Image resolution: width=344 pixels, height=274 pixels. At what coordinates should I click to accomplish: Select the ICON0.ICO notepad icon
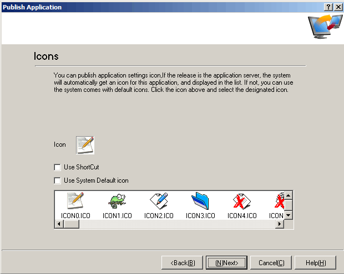pos(75,201)
